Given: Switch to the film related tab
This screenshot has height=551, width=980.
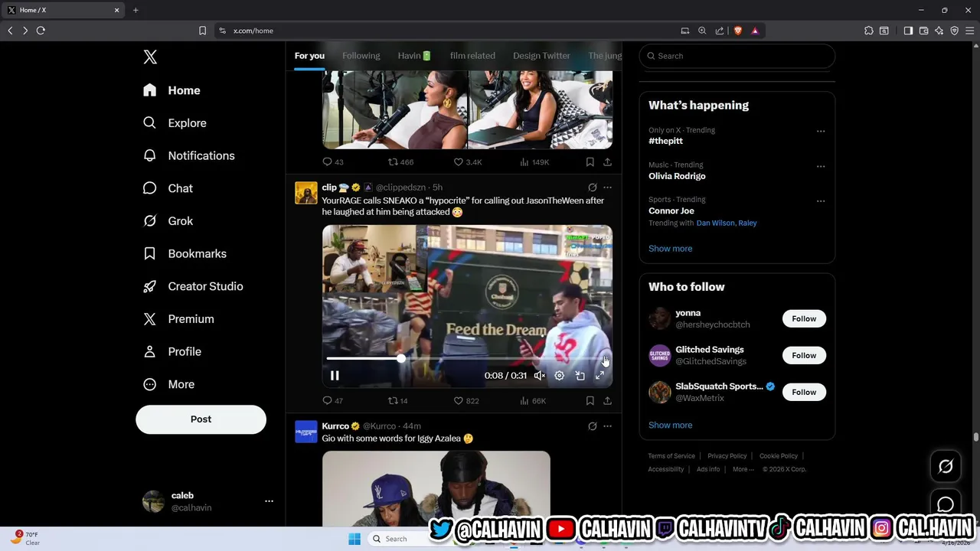Looking at the screenshot, I should (472, 56).
